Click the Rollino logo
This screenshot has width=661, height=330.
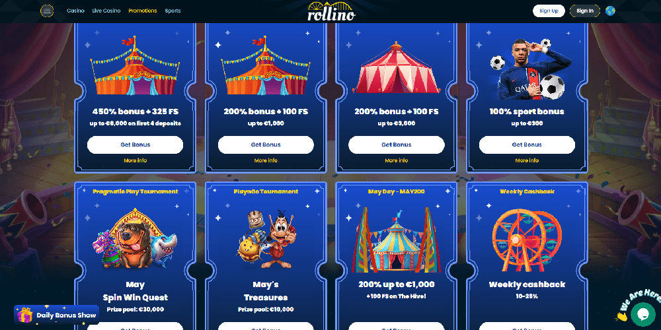(x=331, y=11)
